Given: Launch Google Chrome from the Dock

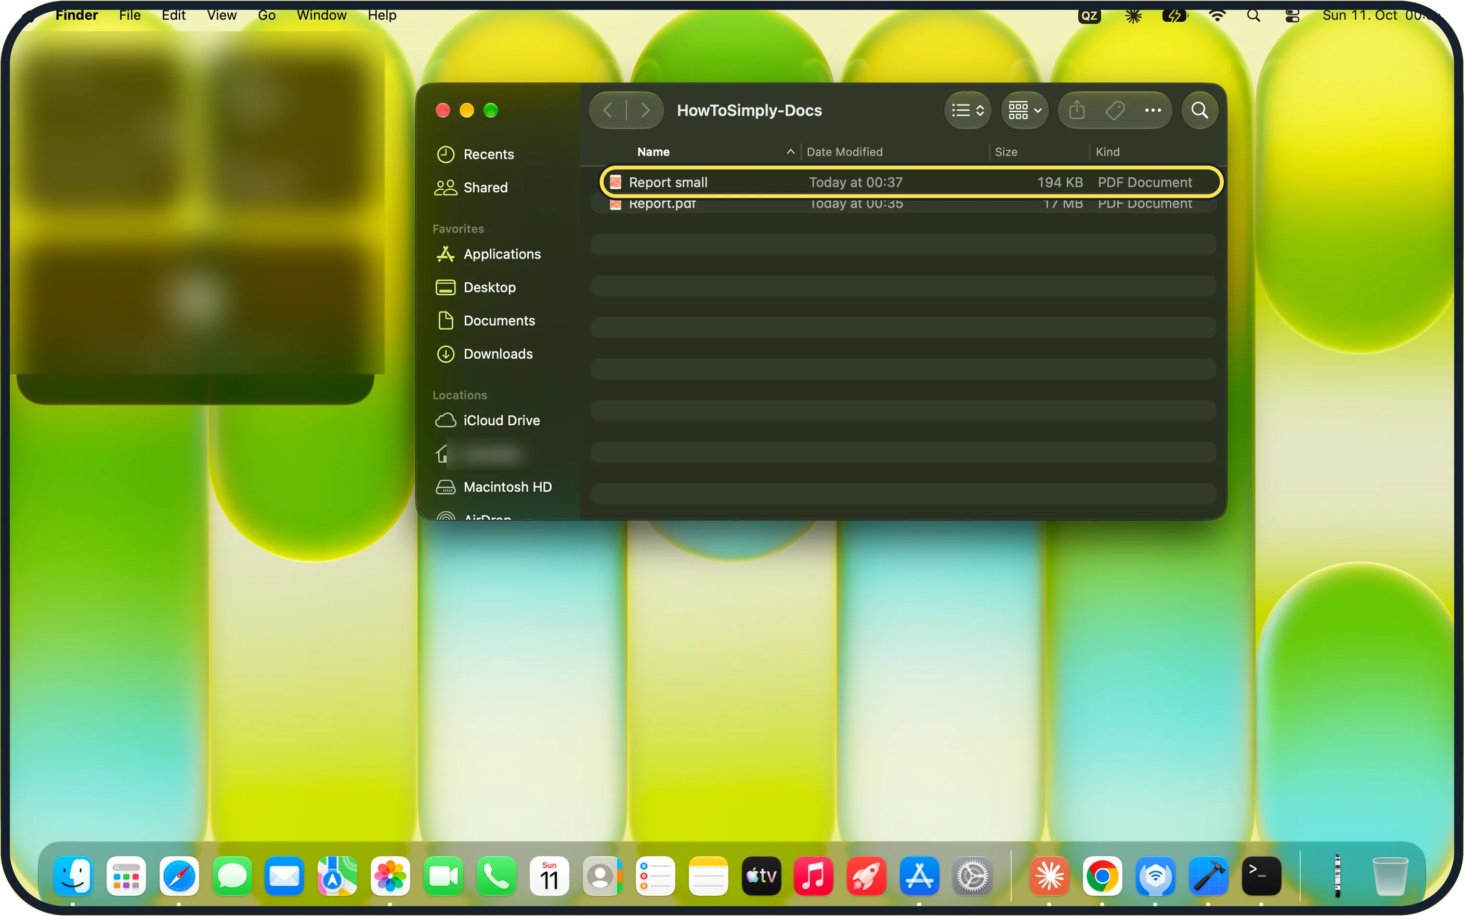Looking at the screenshot, I should point(1102,876).
